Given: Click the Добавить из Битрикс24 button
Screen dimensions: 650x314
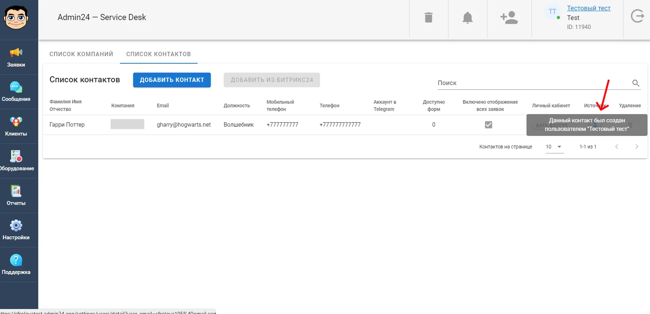Looking at the screenshot, I should [x=272, y=80].
